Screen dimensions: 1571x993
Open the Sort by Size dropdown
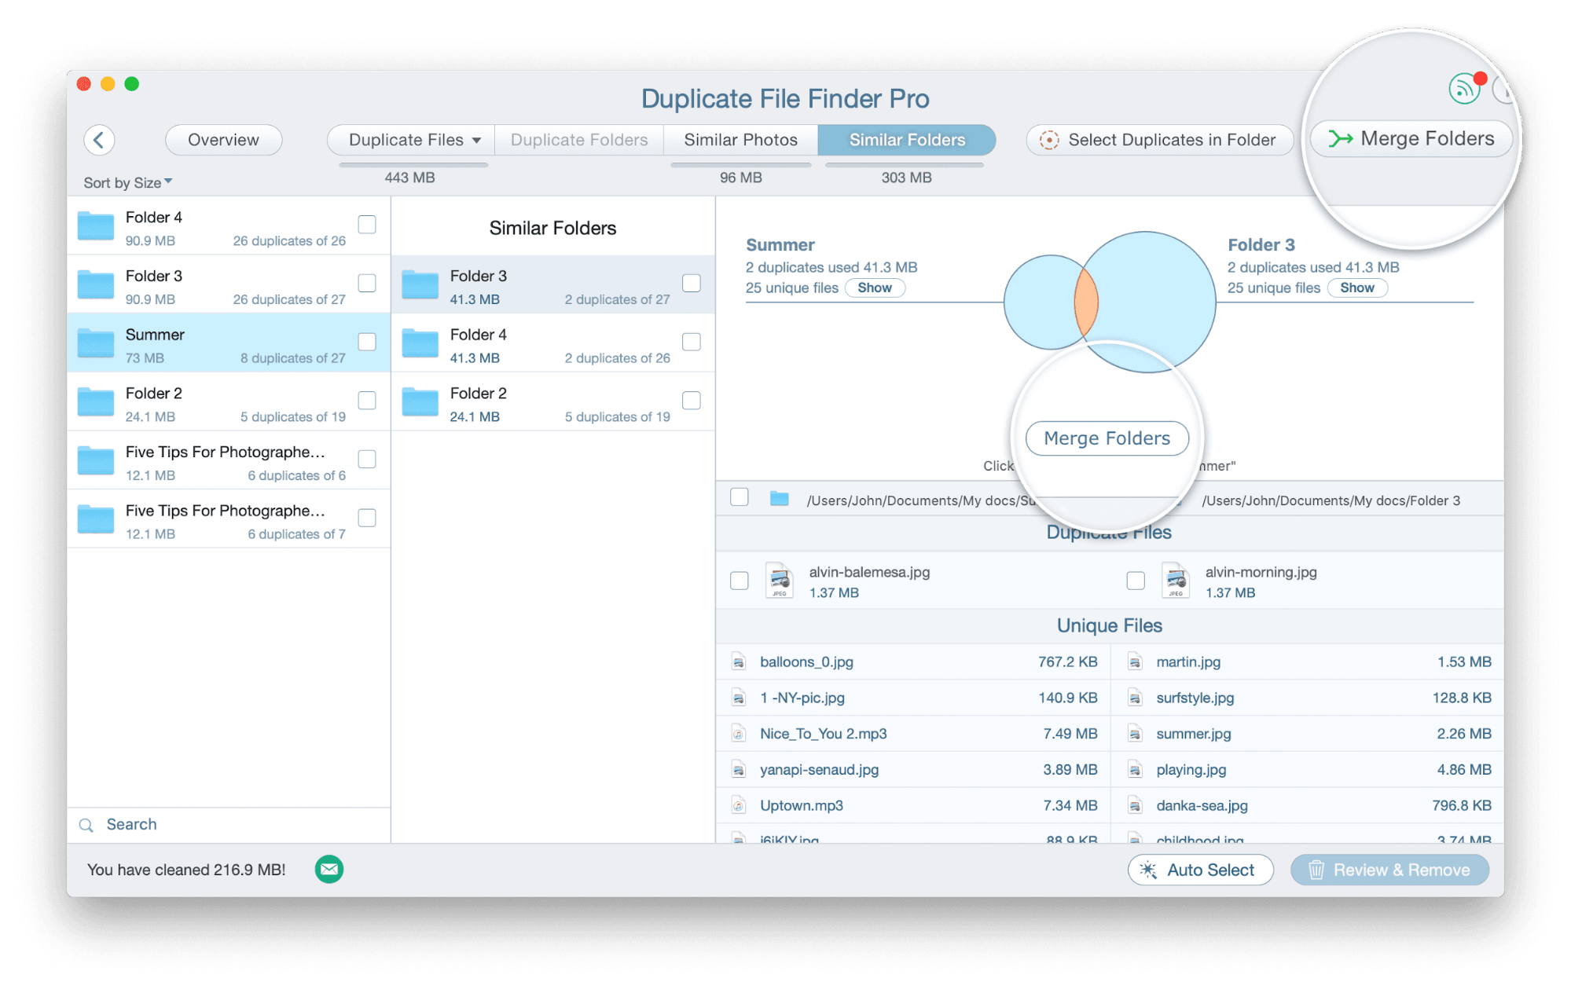click(127, 182)
